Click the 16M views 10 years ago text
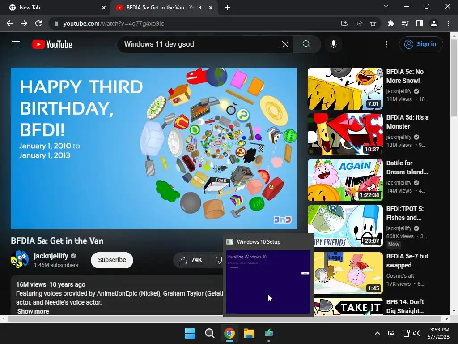Viewport: 458px width, 344px height. (51, 284)
